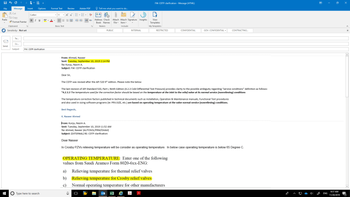Click View Templates
The height and width of the screenshot is (197, 350).
[x=155, y=18]
